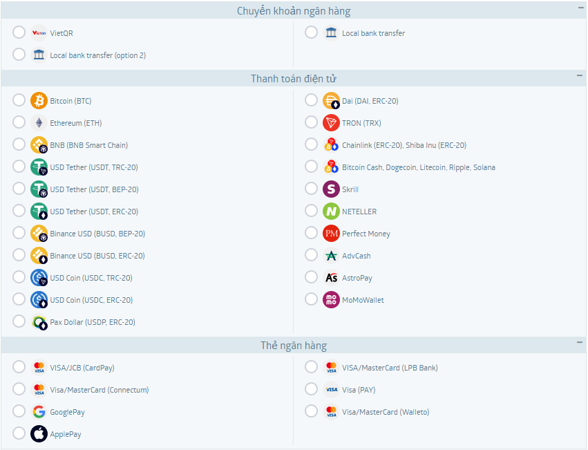
Task: Click the Ethereum (ETH) diamond icon
Action: 39,123
